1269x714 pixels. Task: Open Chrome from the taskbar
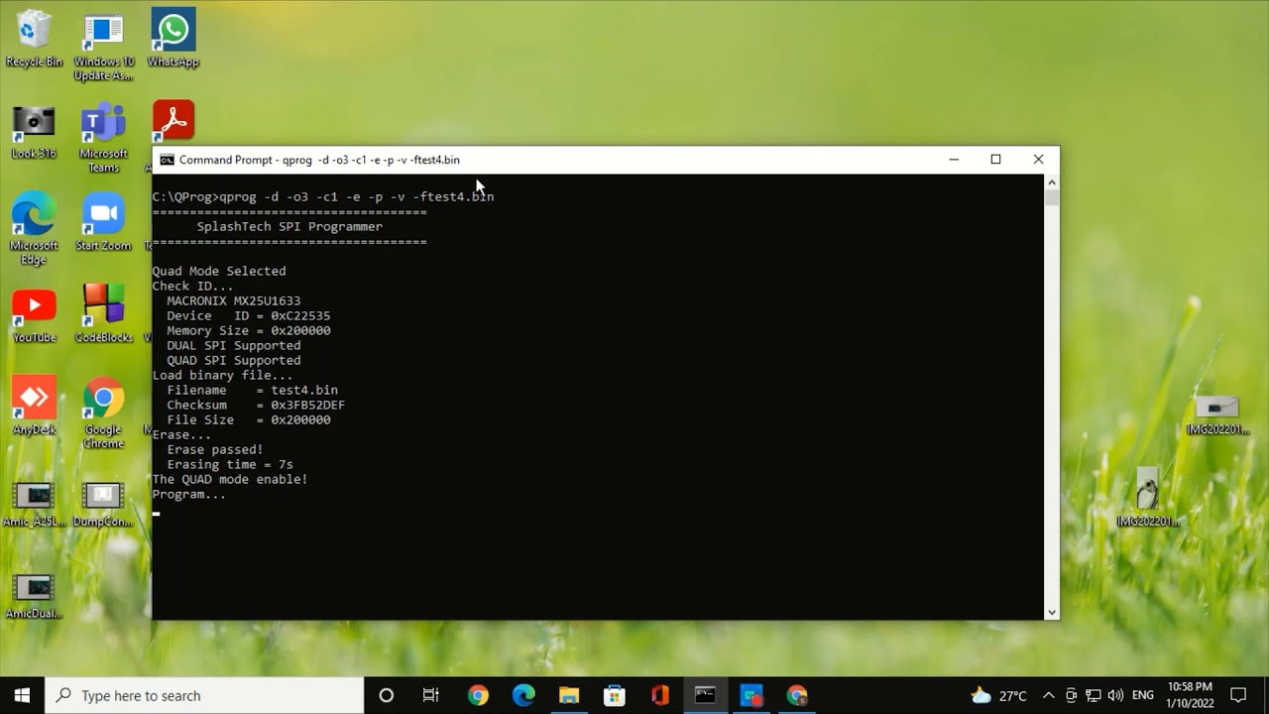pos(478,695)
